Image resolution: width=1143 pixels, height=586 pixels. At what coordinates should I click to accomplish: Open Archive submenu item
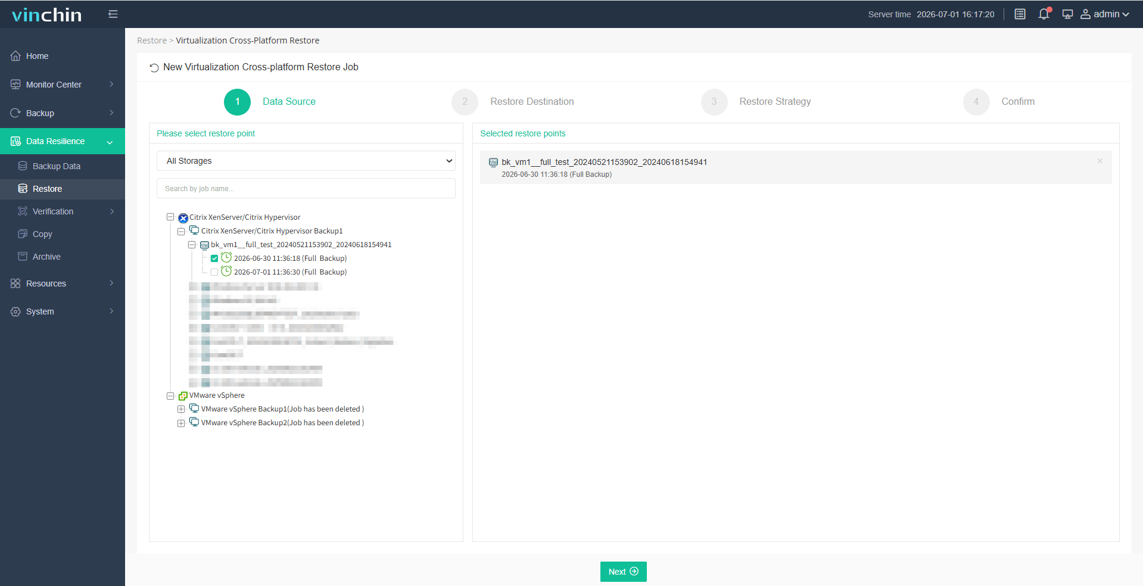tap(63, 257)
